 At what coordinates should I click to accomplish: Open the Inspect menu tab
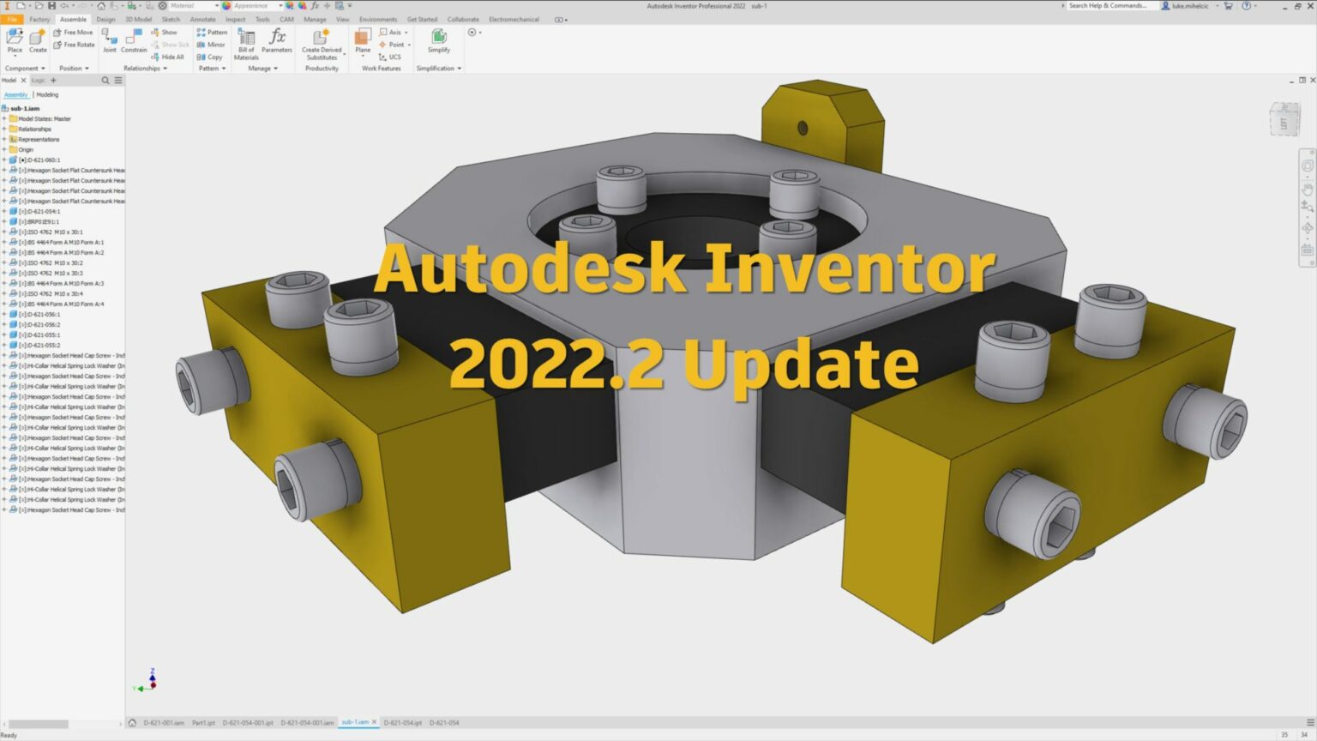click(x=235, y=19)
